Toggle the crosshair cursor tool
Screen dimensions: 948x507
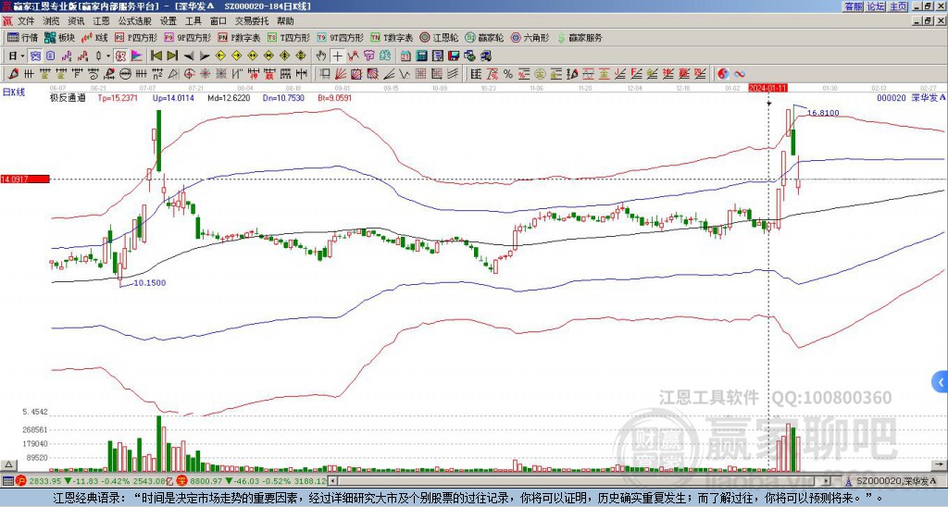pos(337,56)
